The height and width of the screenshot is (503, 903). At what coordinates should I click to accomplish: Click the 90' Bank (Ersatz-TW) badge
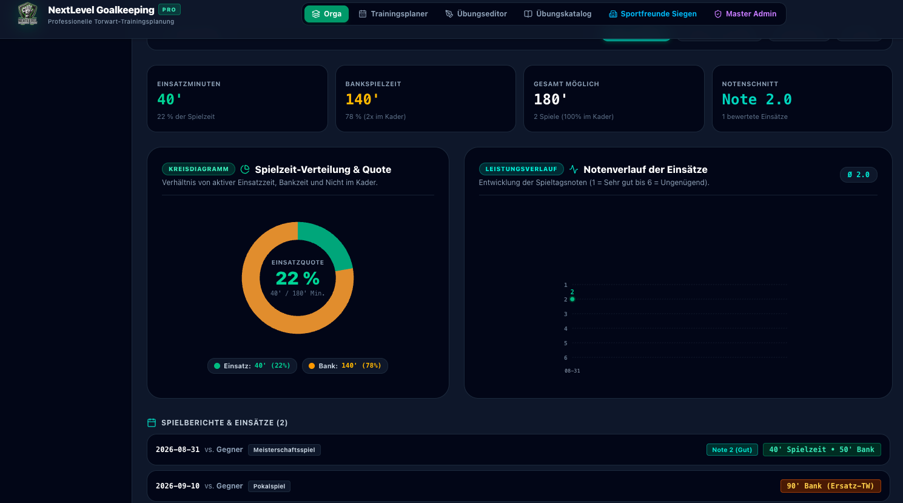pos(830,486)
